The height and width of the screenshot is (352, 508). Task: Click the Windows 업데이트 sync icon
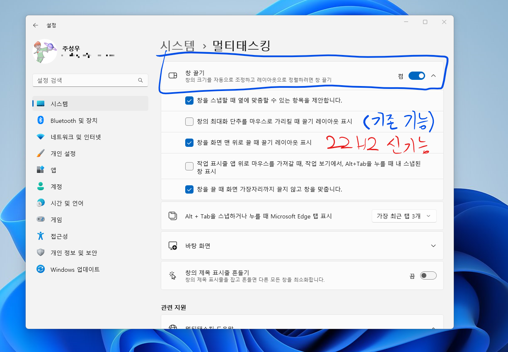click(x=40, y=269)
